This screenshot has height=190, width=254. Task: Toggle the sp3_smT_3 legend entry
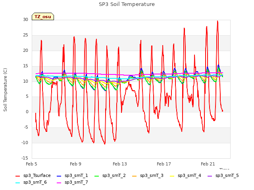[148, 176]
